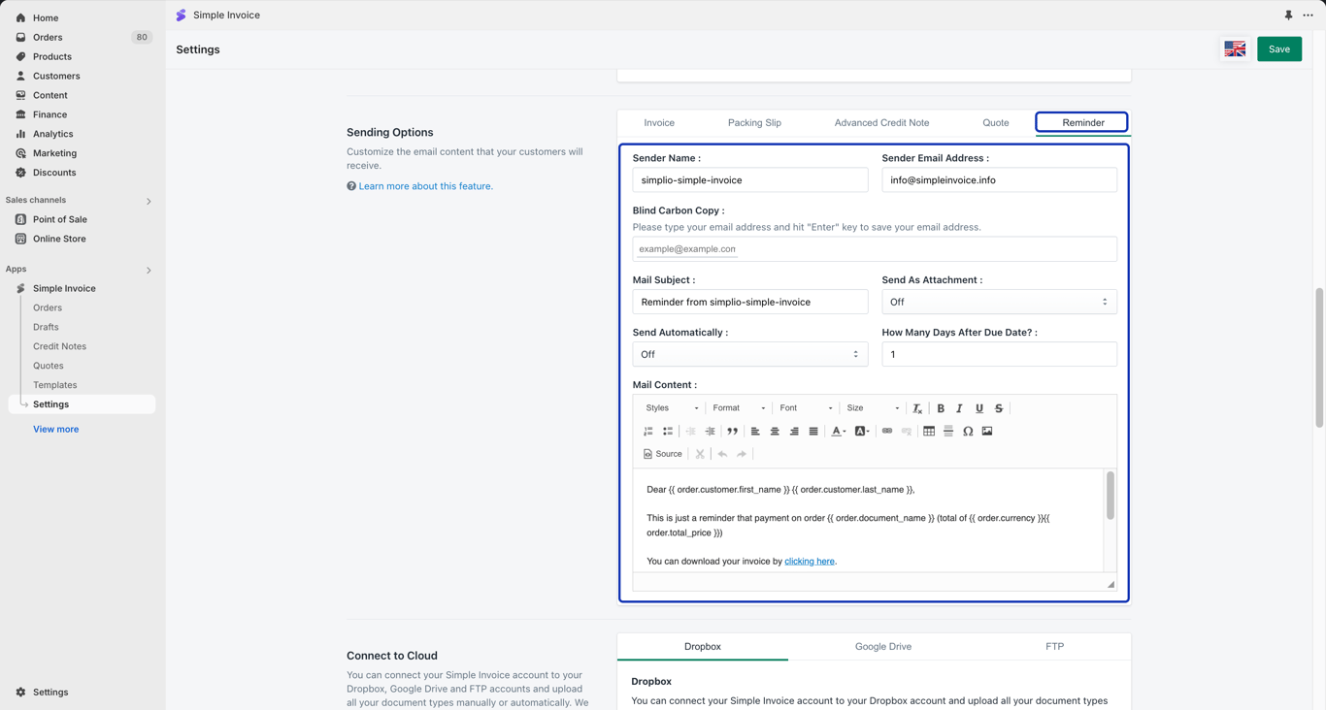Add a hyperlink using link icon
This screenshot has height=710, width=1326.
(887, 431)
